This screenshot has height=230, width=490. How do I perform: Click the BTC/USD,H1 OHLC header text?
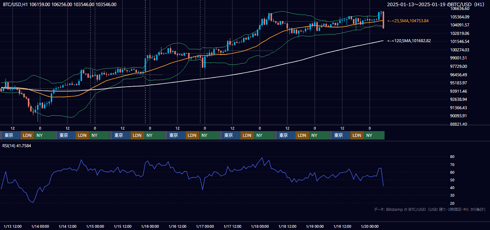pos(59,4)
